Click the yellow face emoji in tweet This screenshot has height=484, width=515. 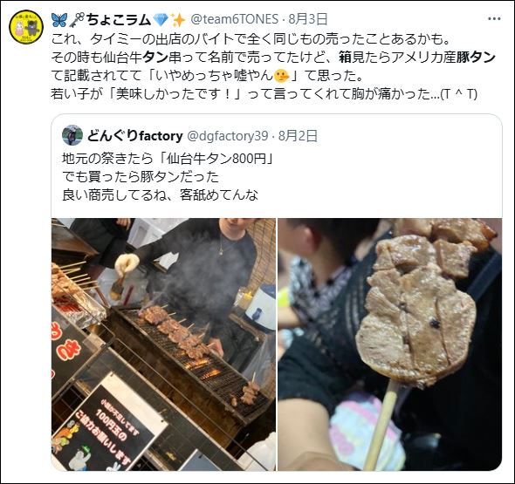(x=281, y=76)
